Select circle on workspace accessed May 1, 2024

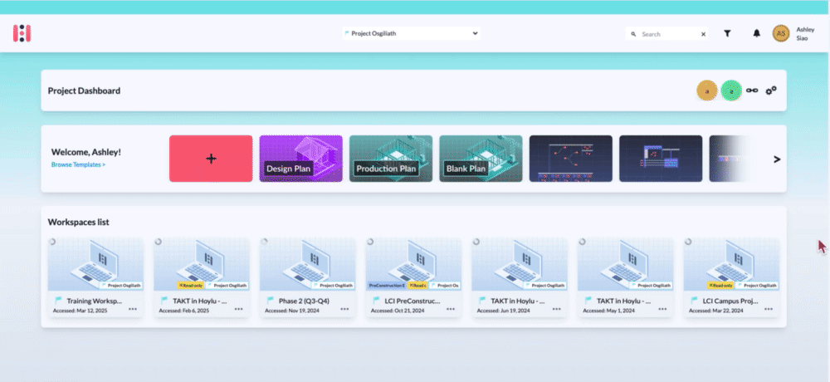pos(582,242)
